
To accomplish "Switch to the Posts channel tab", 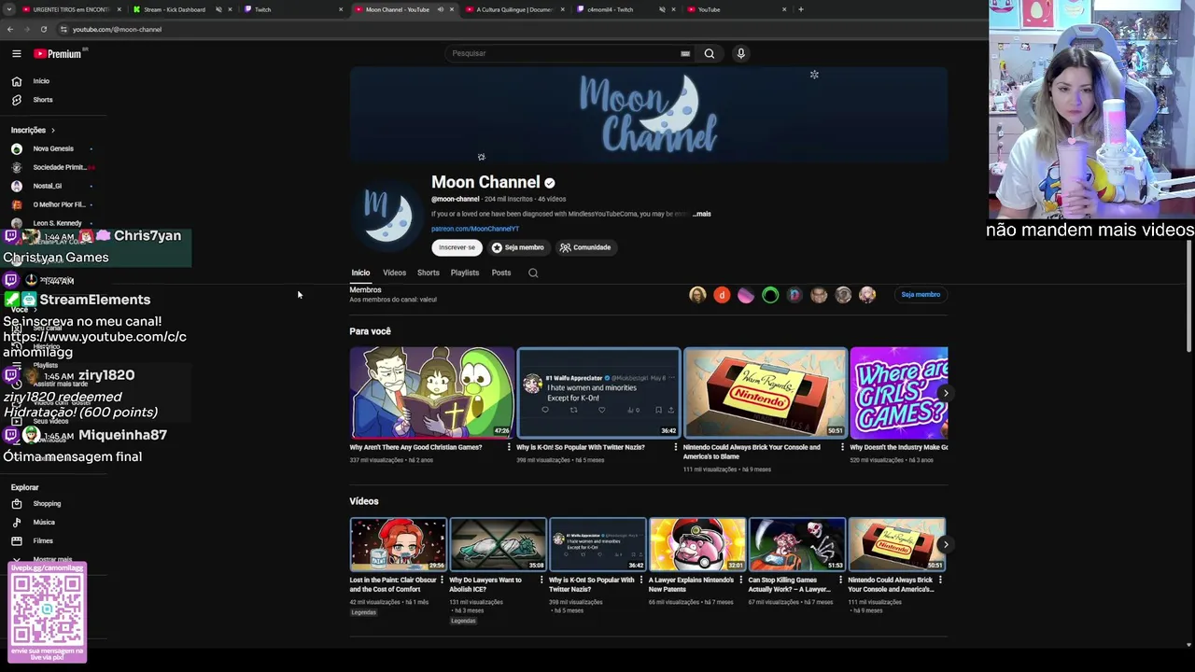I will pyautogui.click(x=501, y=273).
